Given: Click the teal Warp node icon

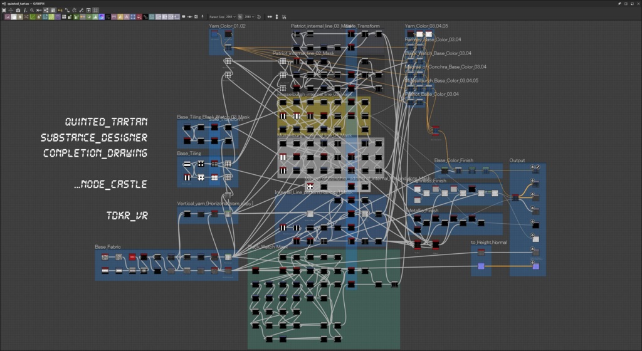Looking at the screenshot, I should tap(152, 17).
